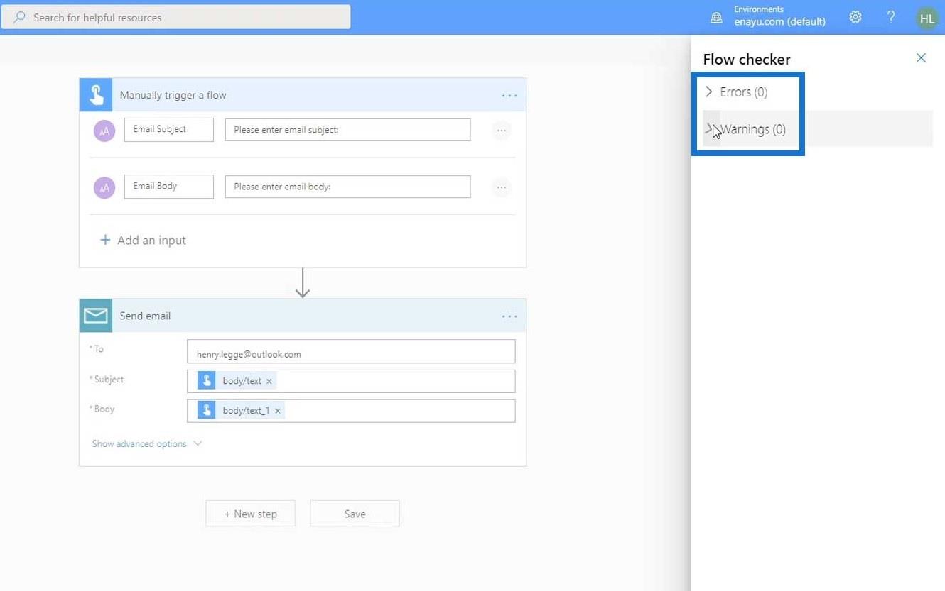The height and width of the screenshot is (591, 945).
Task: Click the *Subject label
Action: [107, 380]
